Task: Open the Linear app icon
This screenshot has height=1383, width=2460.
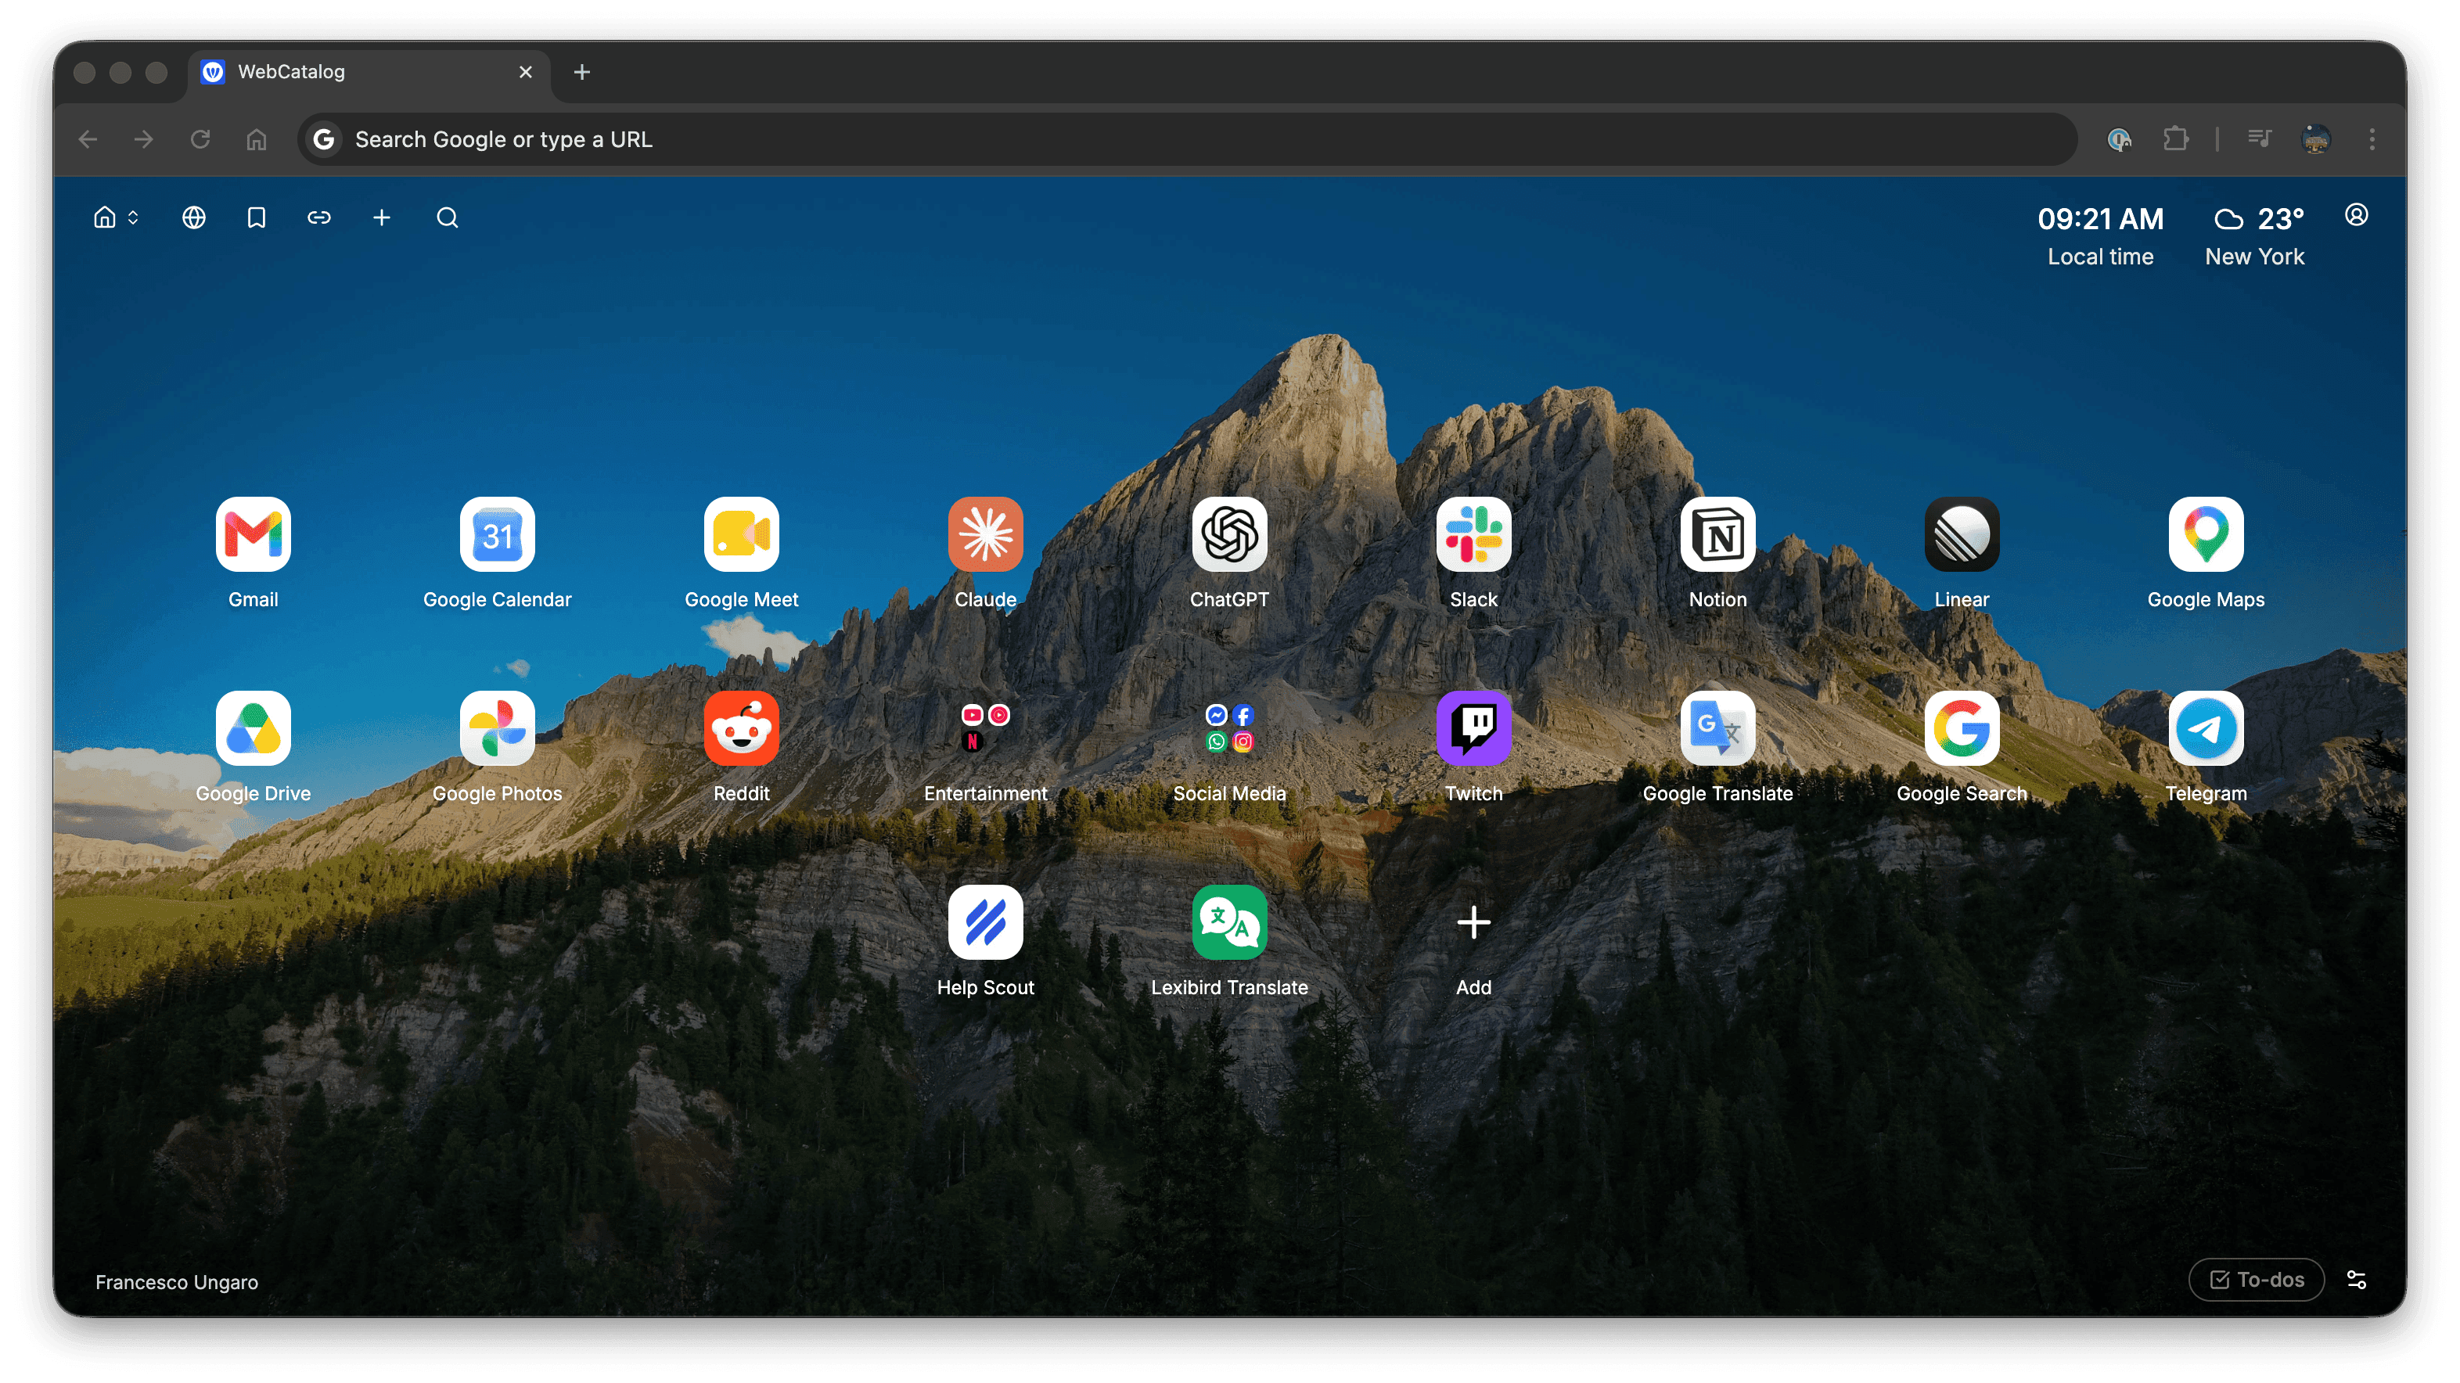Action: 1962,534
